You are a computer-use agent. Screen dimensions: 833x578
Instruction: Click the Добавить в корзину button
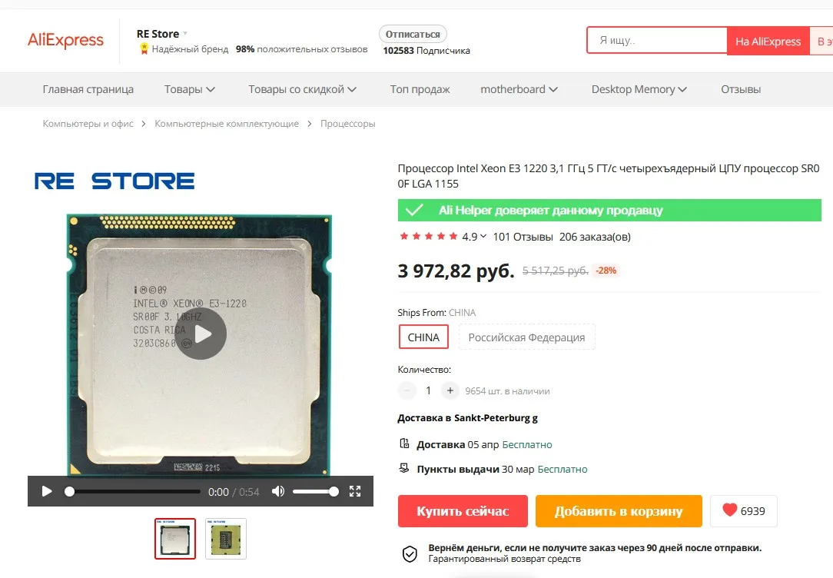[x=619, y=511]
